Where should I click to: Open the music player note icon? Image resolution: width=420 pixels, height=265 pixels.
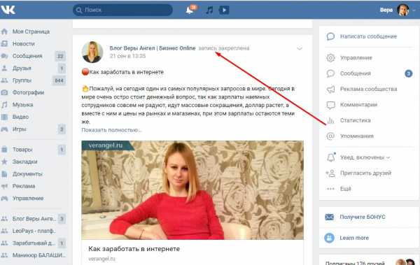[x=209, y=10]
